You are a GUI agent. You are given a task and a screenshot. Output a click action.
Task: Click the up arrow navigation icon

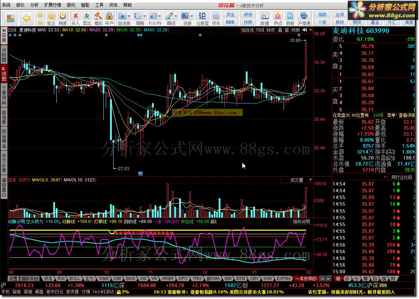point(40,15)
